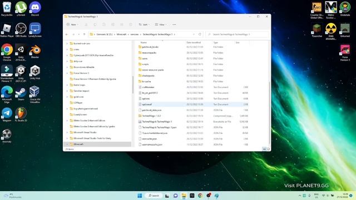The image size is (356, 200).
Task: Select the optionsof text document
Action: coord(147,104)
